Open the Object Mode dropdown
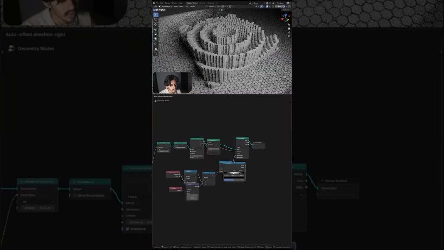444x250 pixels. tap(165, 6)
